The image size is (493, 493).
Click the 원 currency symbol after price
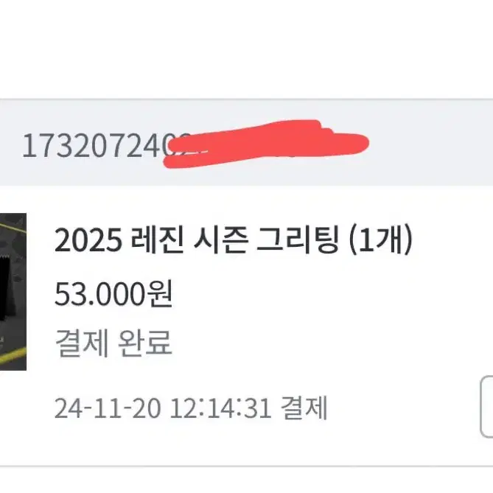[x=161, y=294]
